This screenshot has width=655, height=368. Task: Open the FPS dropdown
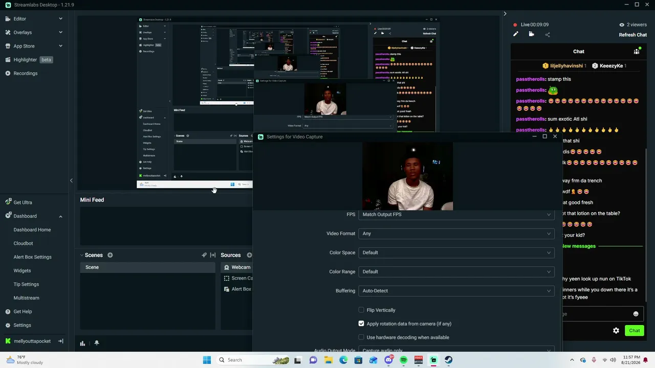point(456,215)
